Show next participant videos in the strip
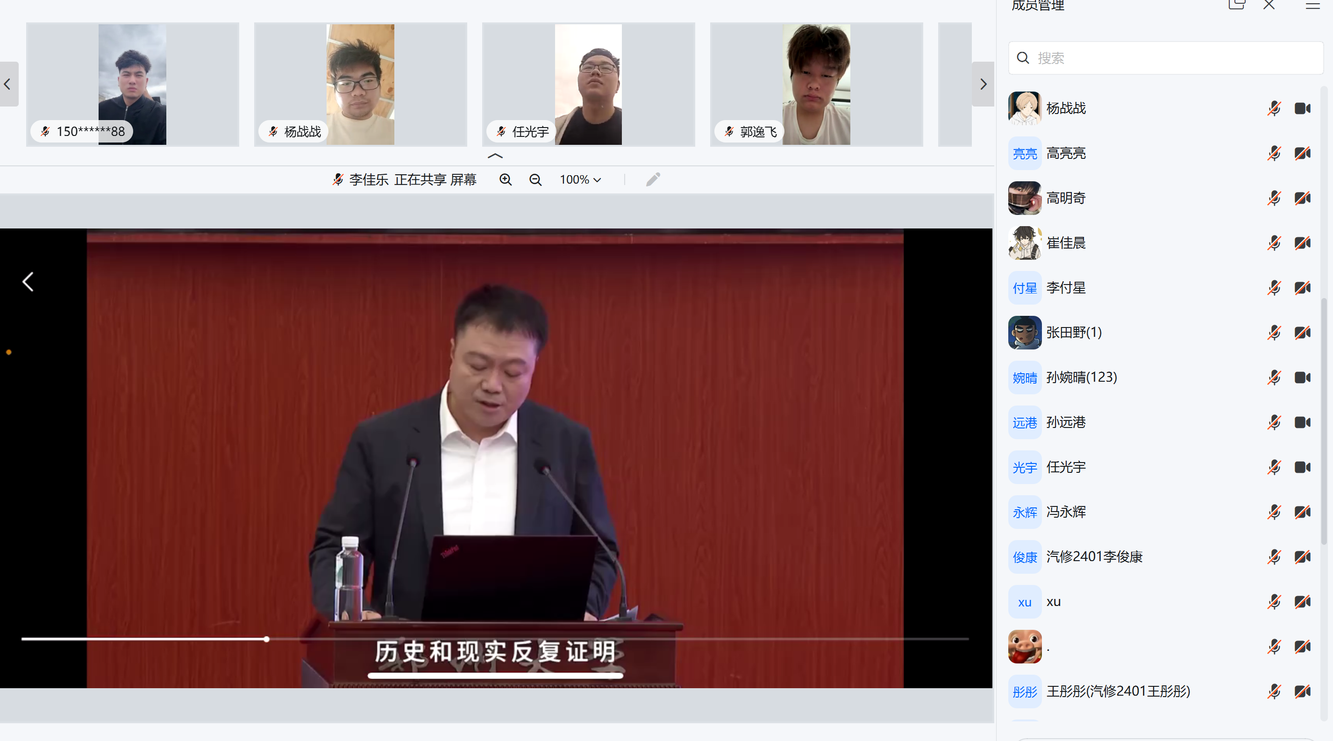Viewport: 1333px width, 741px height. click(x=983, y=84)
